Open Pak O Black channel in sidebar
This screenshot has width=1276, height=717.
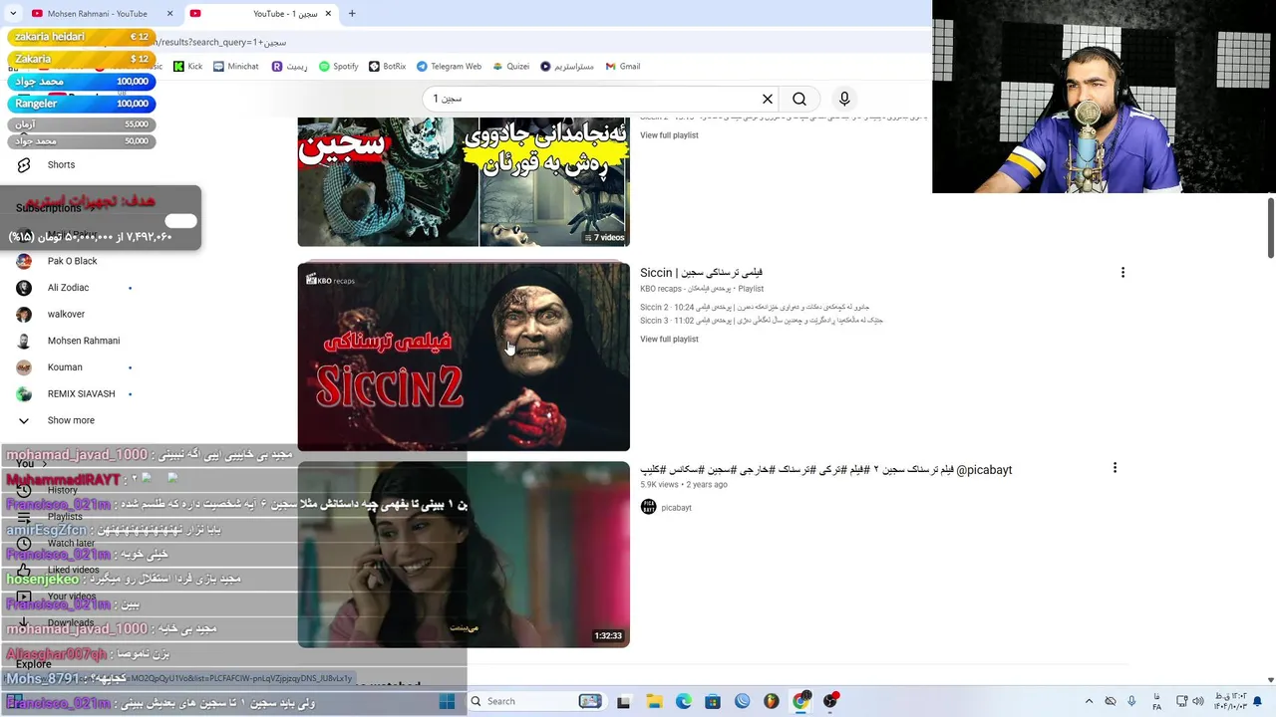(72, 261)
